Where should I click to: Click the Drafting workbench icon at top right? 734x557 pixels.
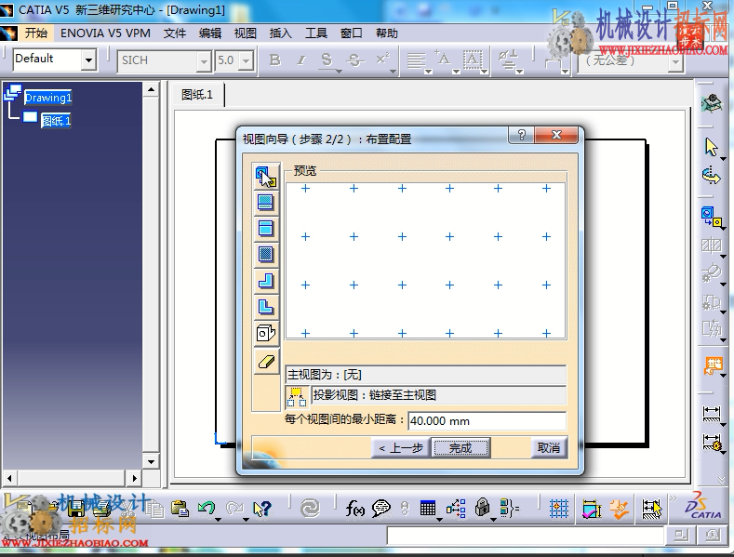(x=712, y=103)
